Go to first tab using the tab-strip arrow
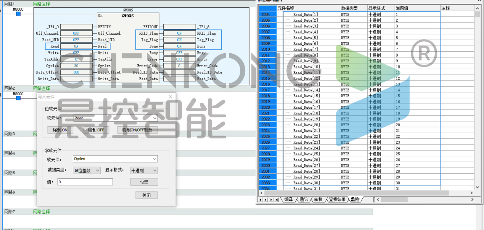This screenshot has height=230, width=484. pyautogui.click(x=260, y=200)
